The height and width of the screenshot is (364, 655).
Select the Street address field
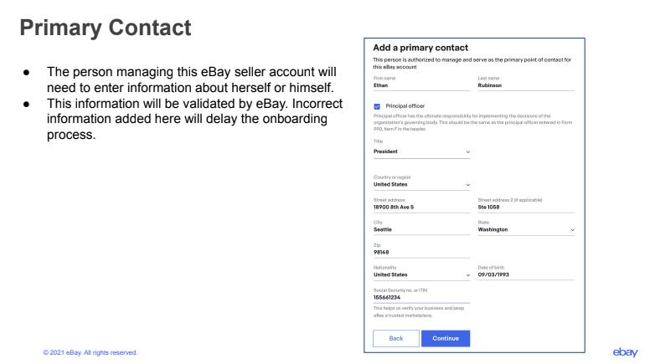point(421,207)
